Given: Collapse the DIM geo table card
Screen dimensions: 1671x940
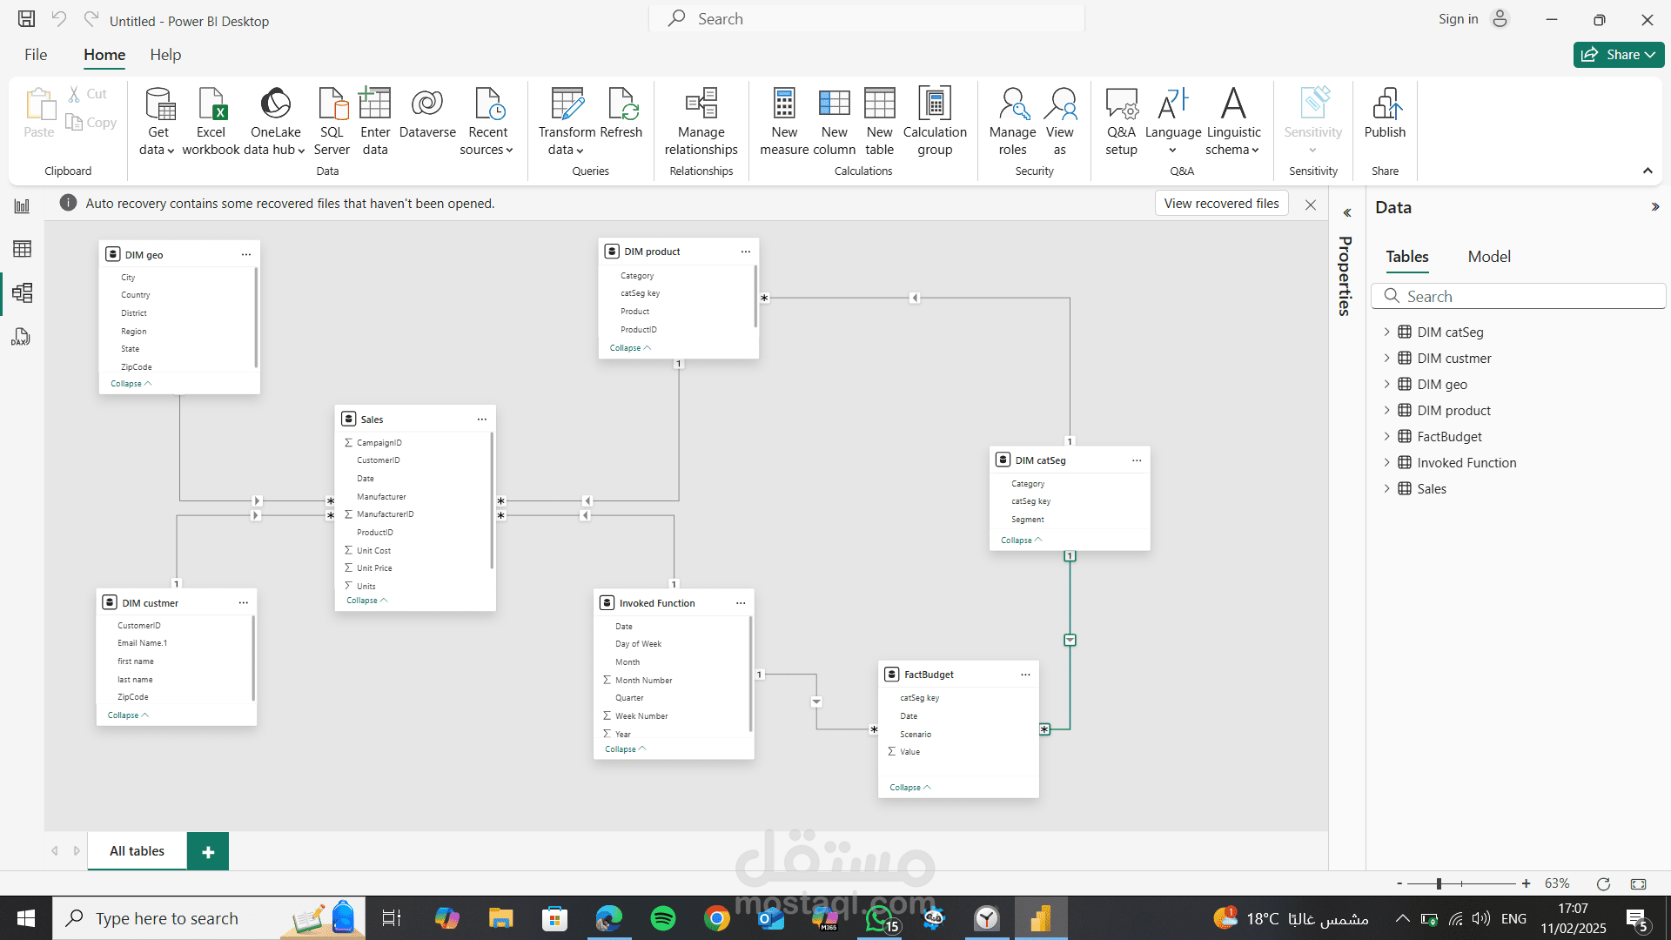Looking at the screenshot, I should coord(131,384).
